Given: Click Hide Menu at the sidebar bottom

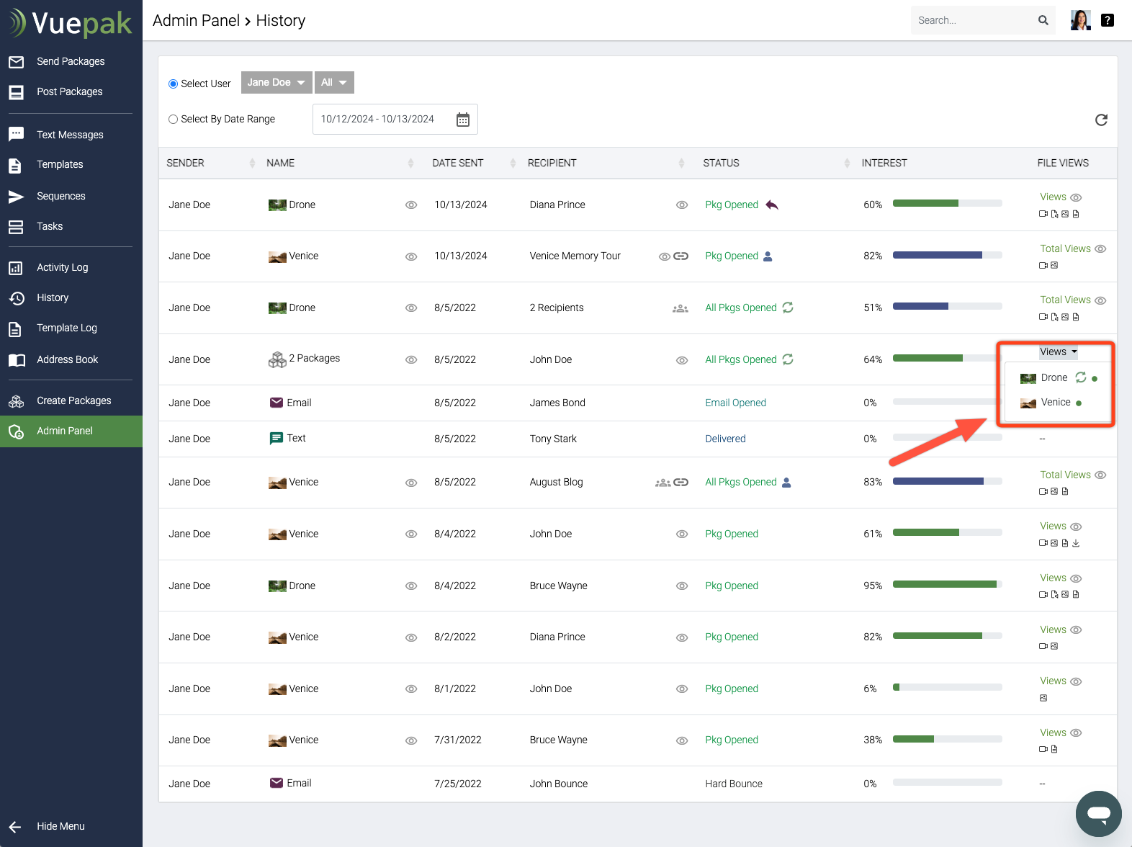Looking at the screenshot, I should [x=60, y=827].
